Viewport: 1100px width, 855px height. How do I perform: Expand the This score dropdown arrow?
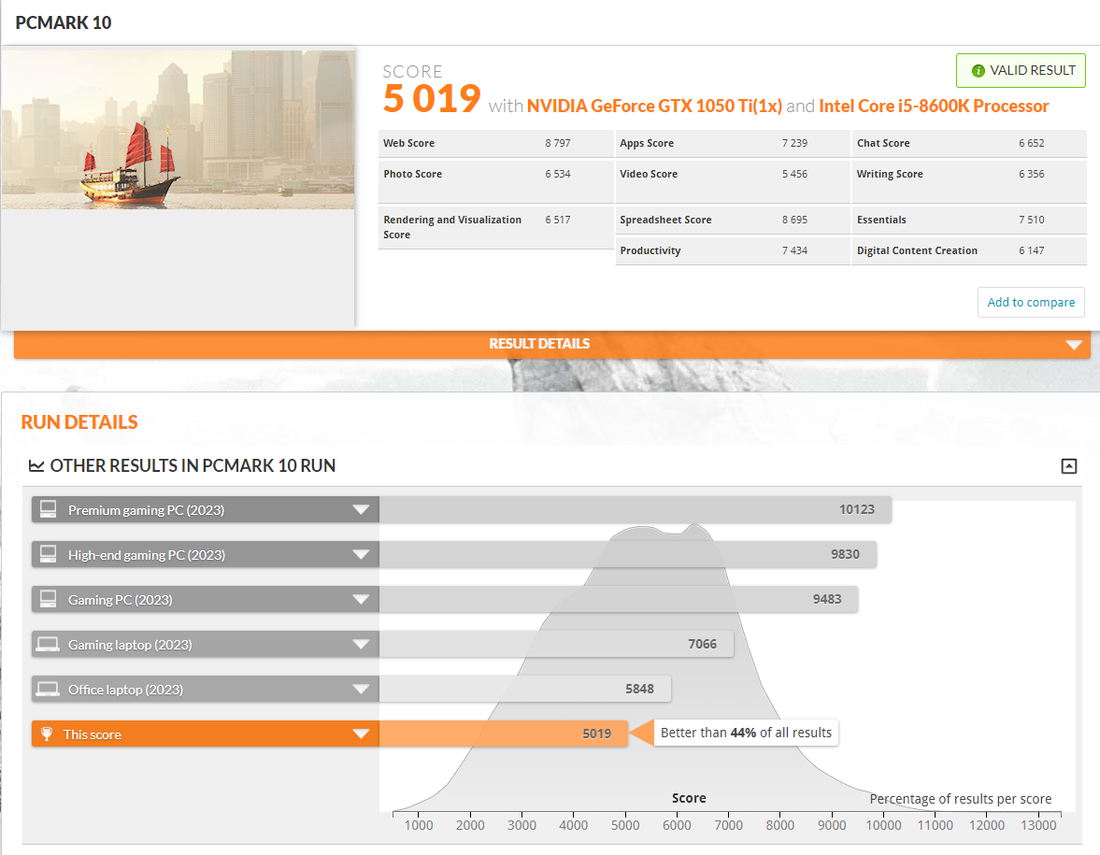(x=361, y=734)
